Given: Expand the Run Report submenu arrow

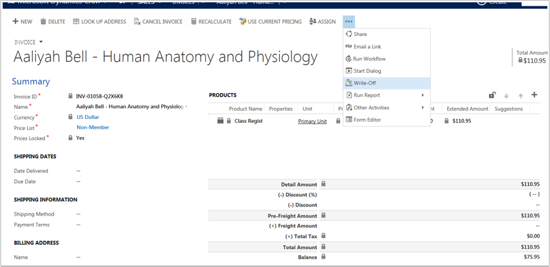Looking at the screenshot, I should [x=423, y=95].
